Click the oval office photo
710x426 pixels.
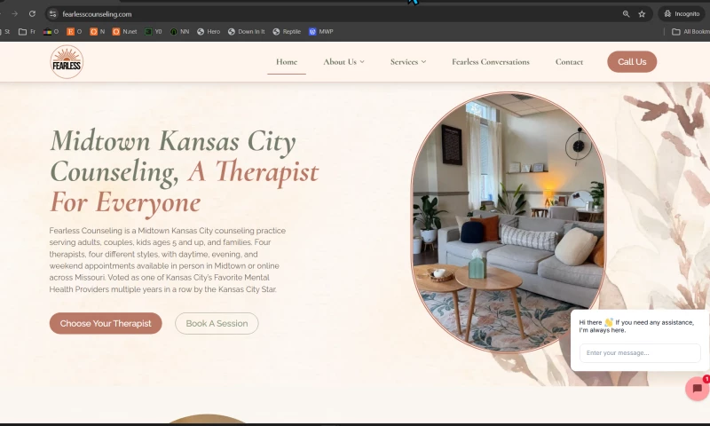click(x=508, y=222)
